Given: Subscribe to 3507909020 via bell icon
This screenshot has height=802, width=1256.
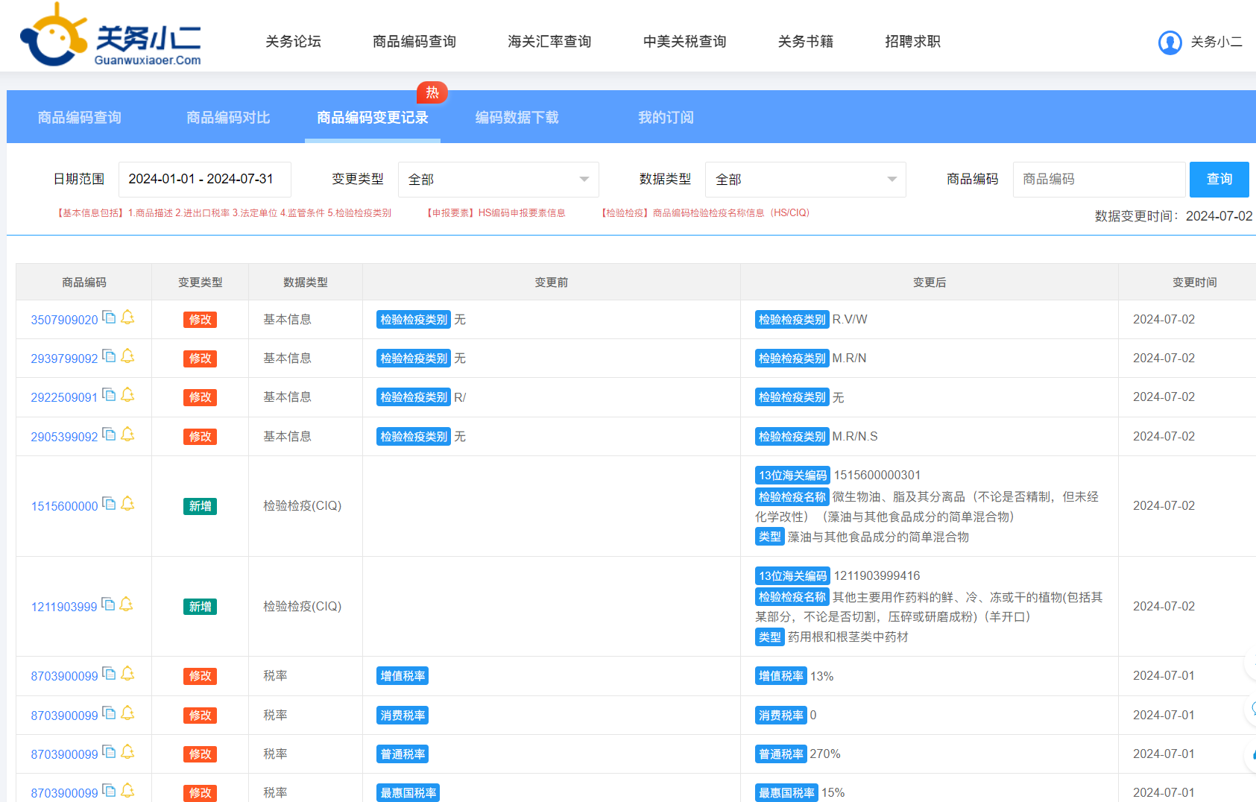Looking at the screenshot, I should point(127,318).
